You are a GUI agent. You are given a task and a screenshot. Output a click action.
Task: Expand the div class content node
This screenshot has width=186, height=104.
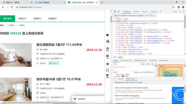(x=117, y=51)
